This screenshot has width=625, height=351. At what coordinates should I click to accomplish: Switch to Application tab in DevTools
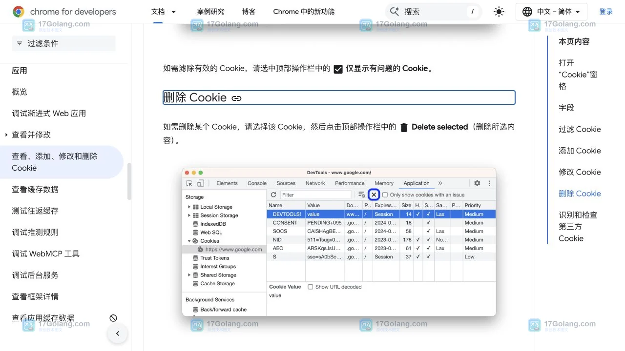point(417,183)
